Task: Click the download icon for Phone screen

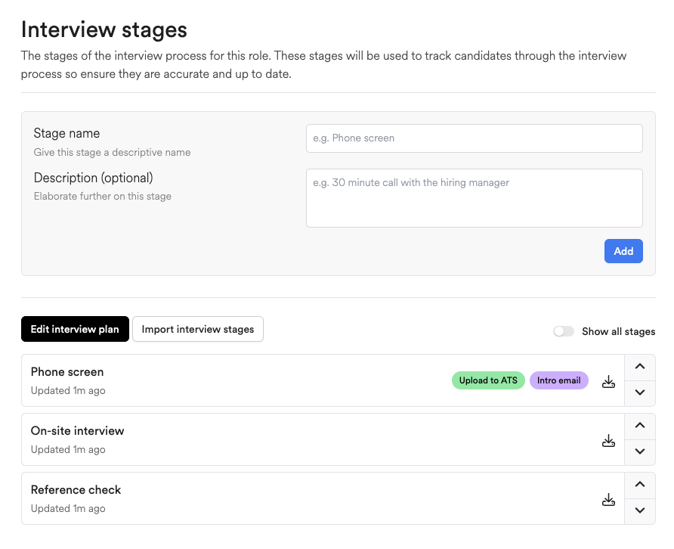Action: coord(608,381)
